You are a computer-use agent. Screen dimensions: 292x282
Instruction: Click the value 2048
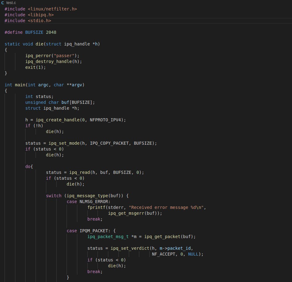(x=51, y=32)
